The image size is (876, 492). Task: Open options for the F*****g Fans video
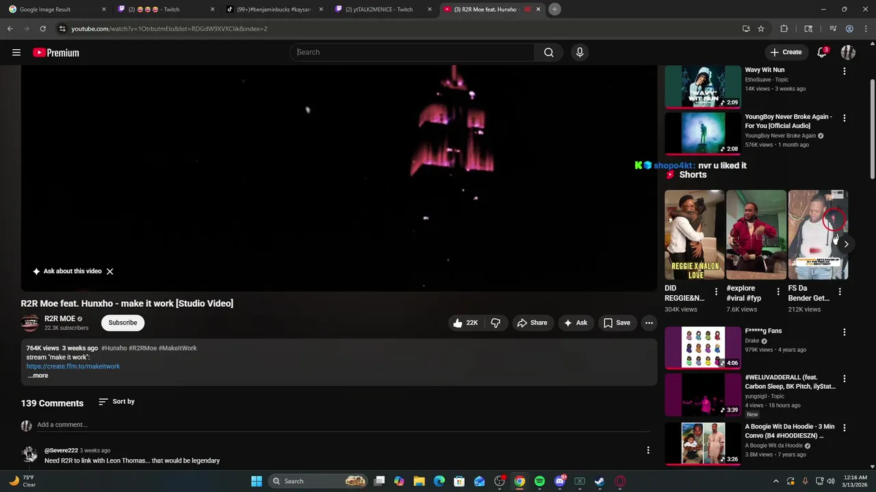pyautogui.click(x=844, y=332)
